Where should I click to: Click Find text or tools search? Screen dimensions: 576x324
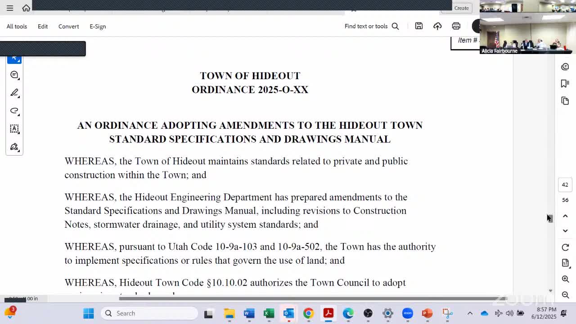[x=366, y=26]
